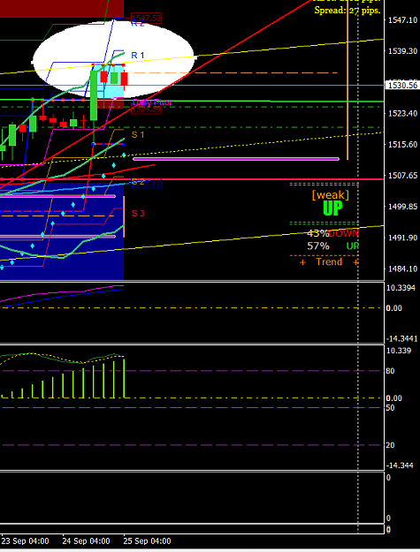The image size is (420, 552).
Task: Click the 50 level on oscillator scale
Action: tap(390, 408)
